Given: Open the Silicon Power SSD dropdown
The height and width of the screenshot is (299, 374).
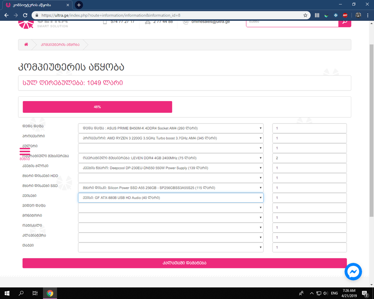Looking at the screenshot, I should tap(171, 188).
